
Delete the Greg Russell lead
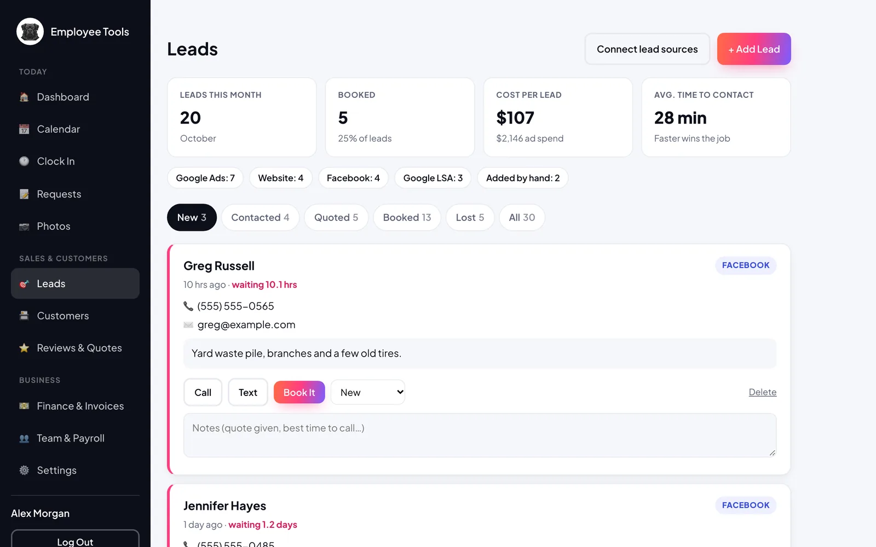(763, 392)
